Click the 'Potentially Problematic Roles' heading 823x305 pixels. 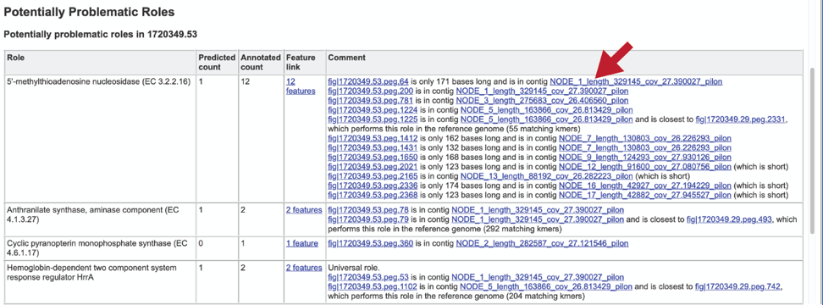click(89, 11)
